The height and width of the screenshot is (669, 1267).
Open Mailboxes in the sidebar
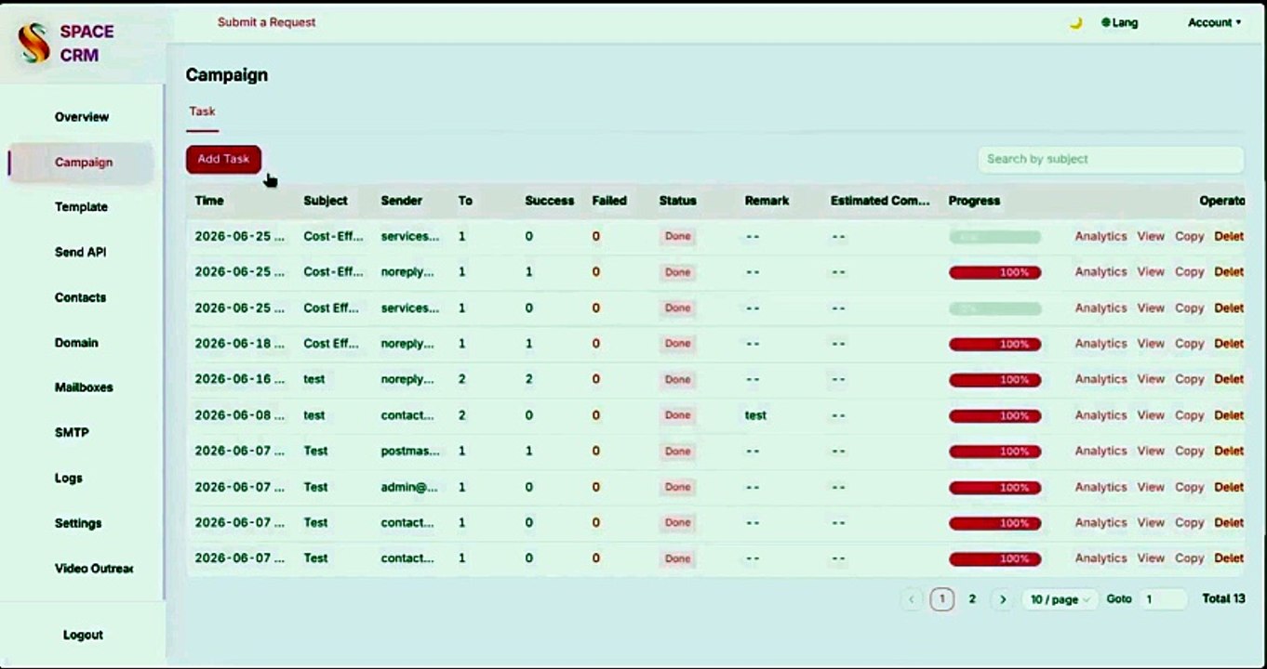point(84,387)
